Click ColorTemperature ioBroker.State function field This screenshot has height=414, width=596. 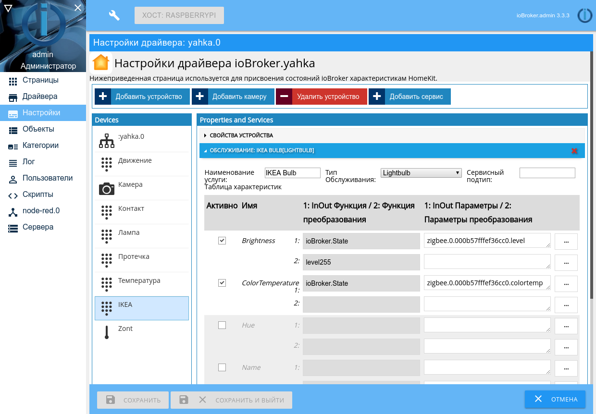pyautogui.click(x=361, y=283)
